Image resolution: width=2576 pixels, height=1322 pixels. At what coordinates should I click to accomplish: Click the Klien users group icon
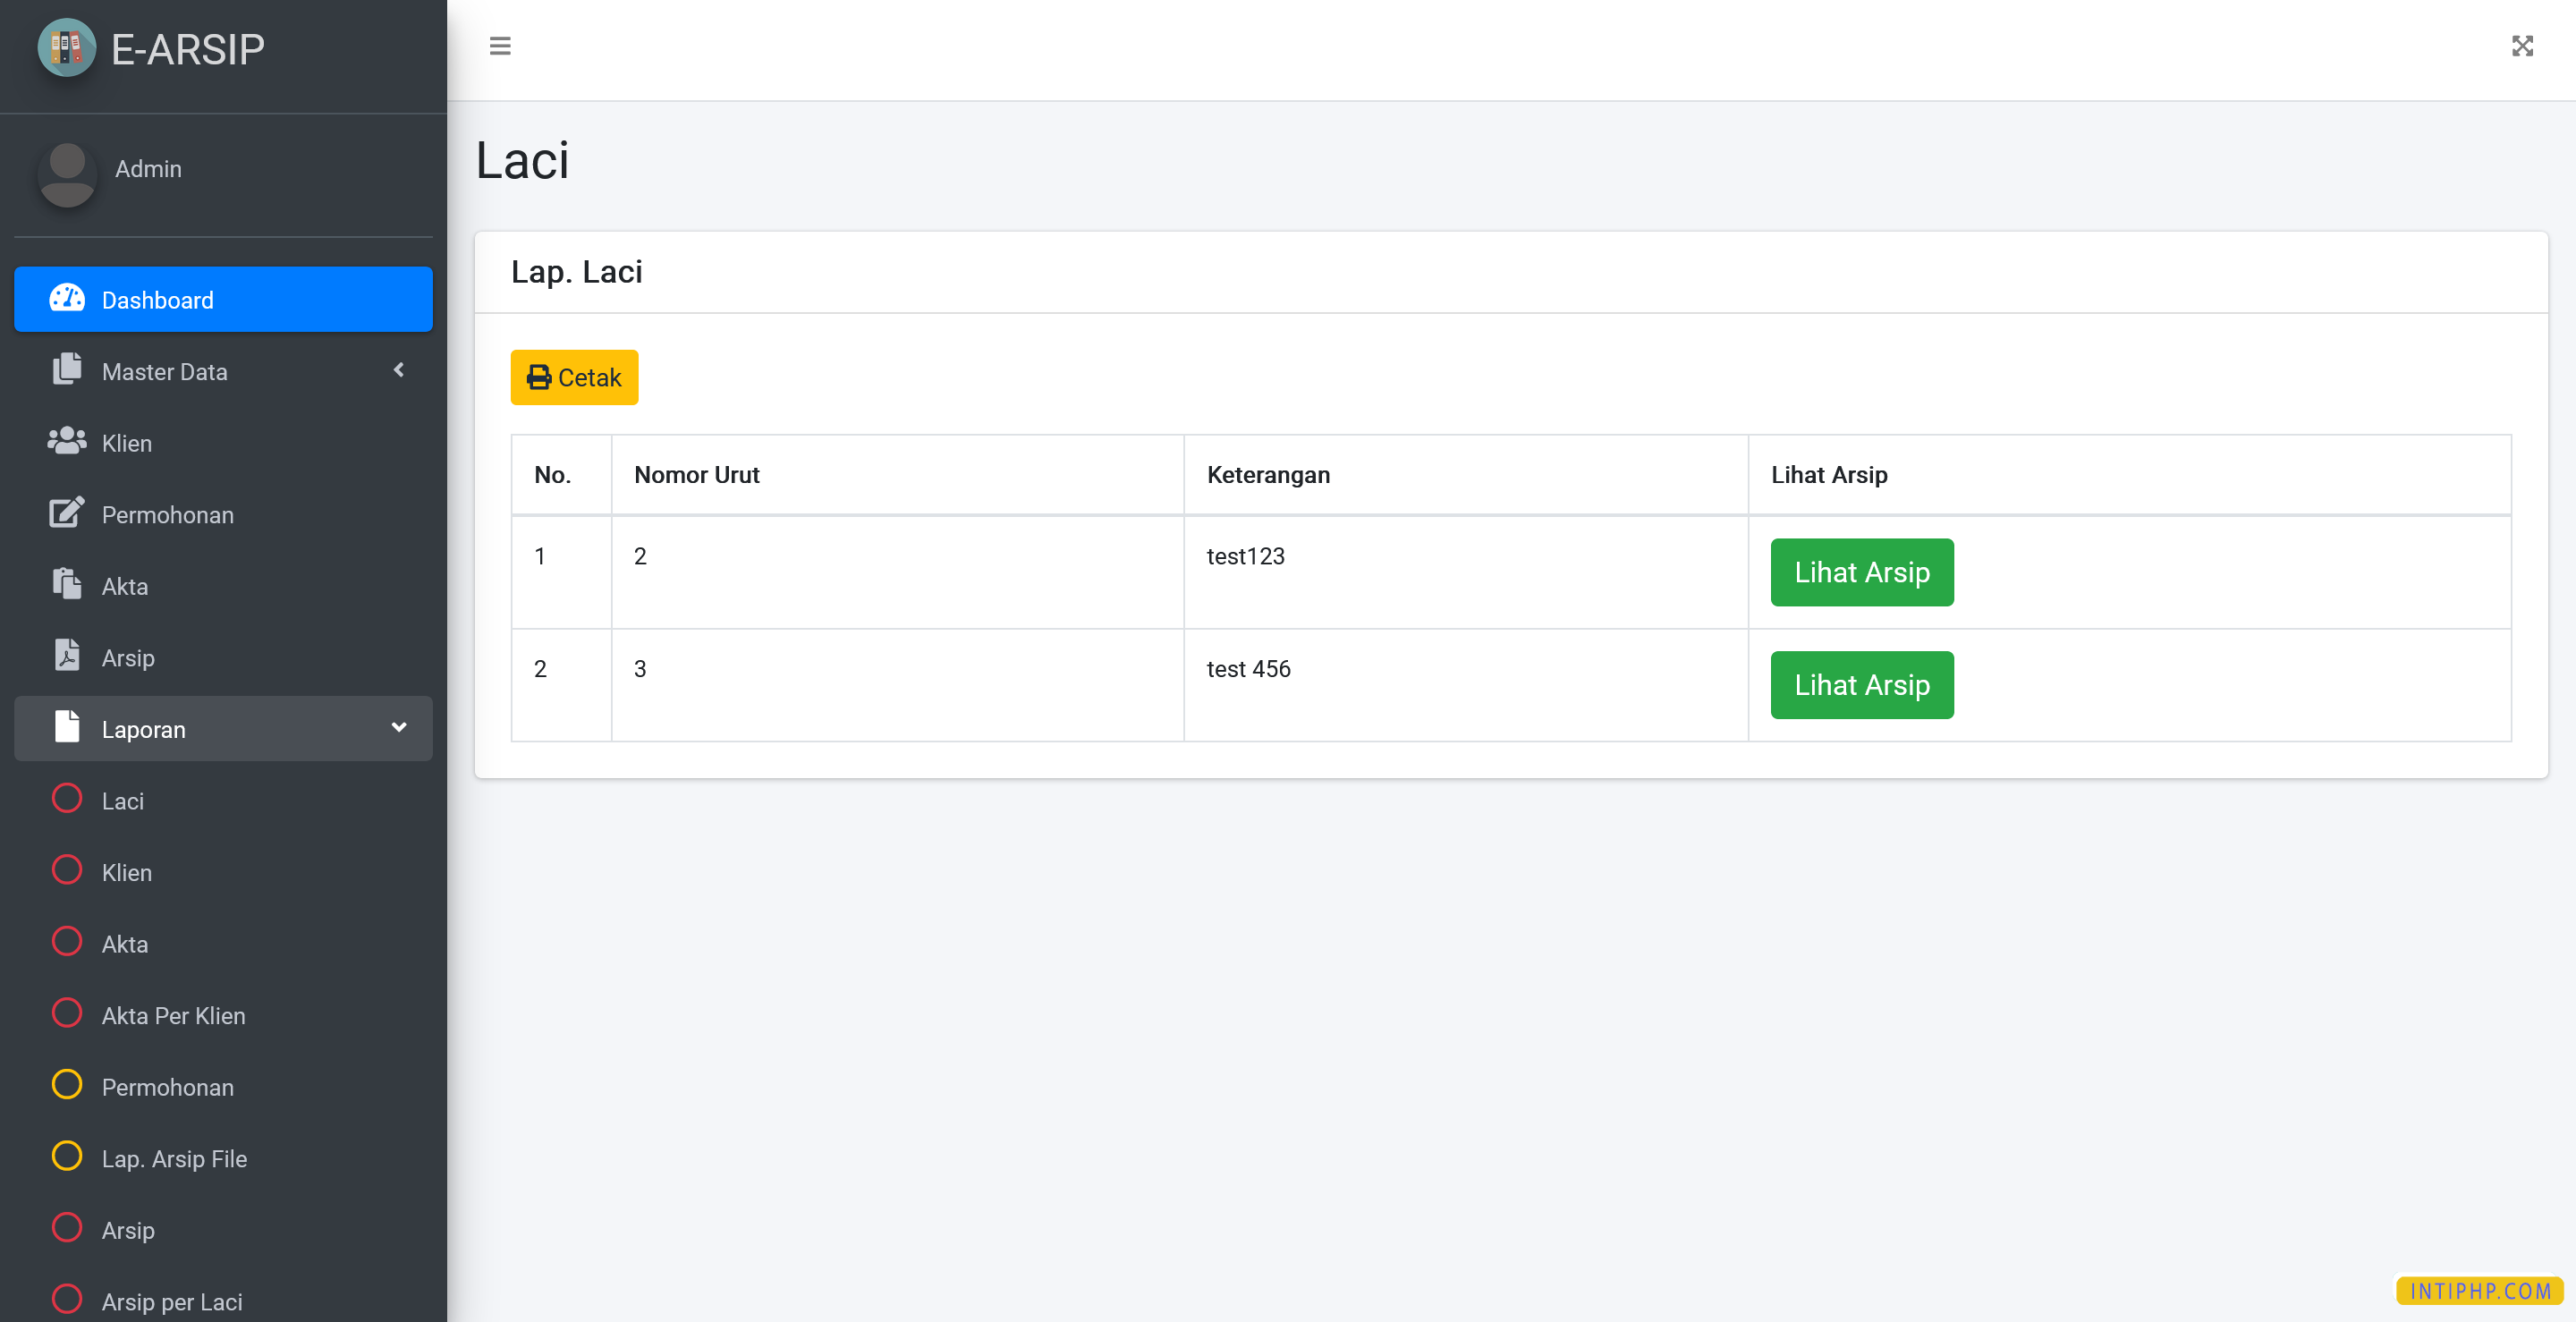(x=67, y=441)
